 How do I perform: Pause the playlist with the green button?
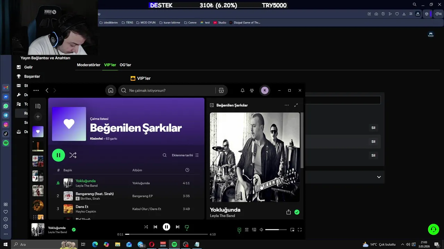point(59,155)
